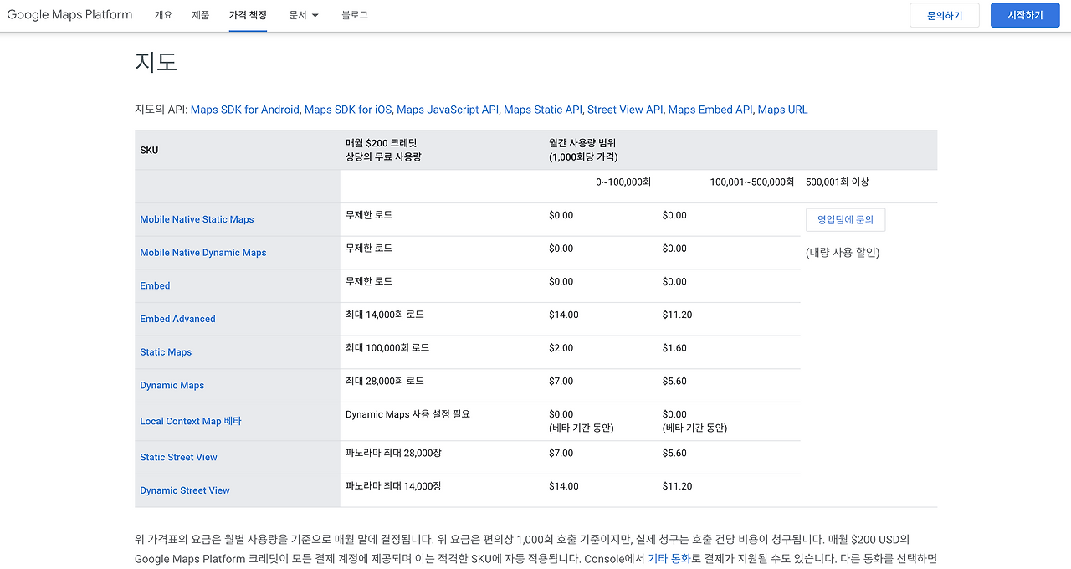1071x569 pixels.
Task: Open Mobile Native Static Maps SKU link
Action: click(197, 219)
